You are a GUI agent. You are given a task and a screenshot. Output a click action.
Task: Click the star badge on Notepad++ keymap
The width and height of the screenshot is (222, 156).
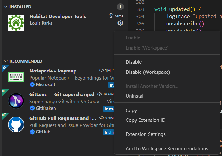pyautogui.click(x=4, y=68)
